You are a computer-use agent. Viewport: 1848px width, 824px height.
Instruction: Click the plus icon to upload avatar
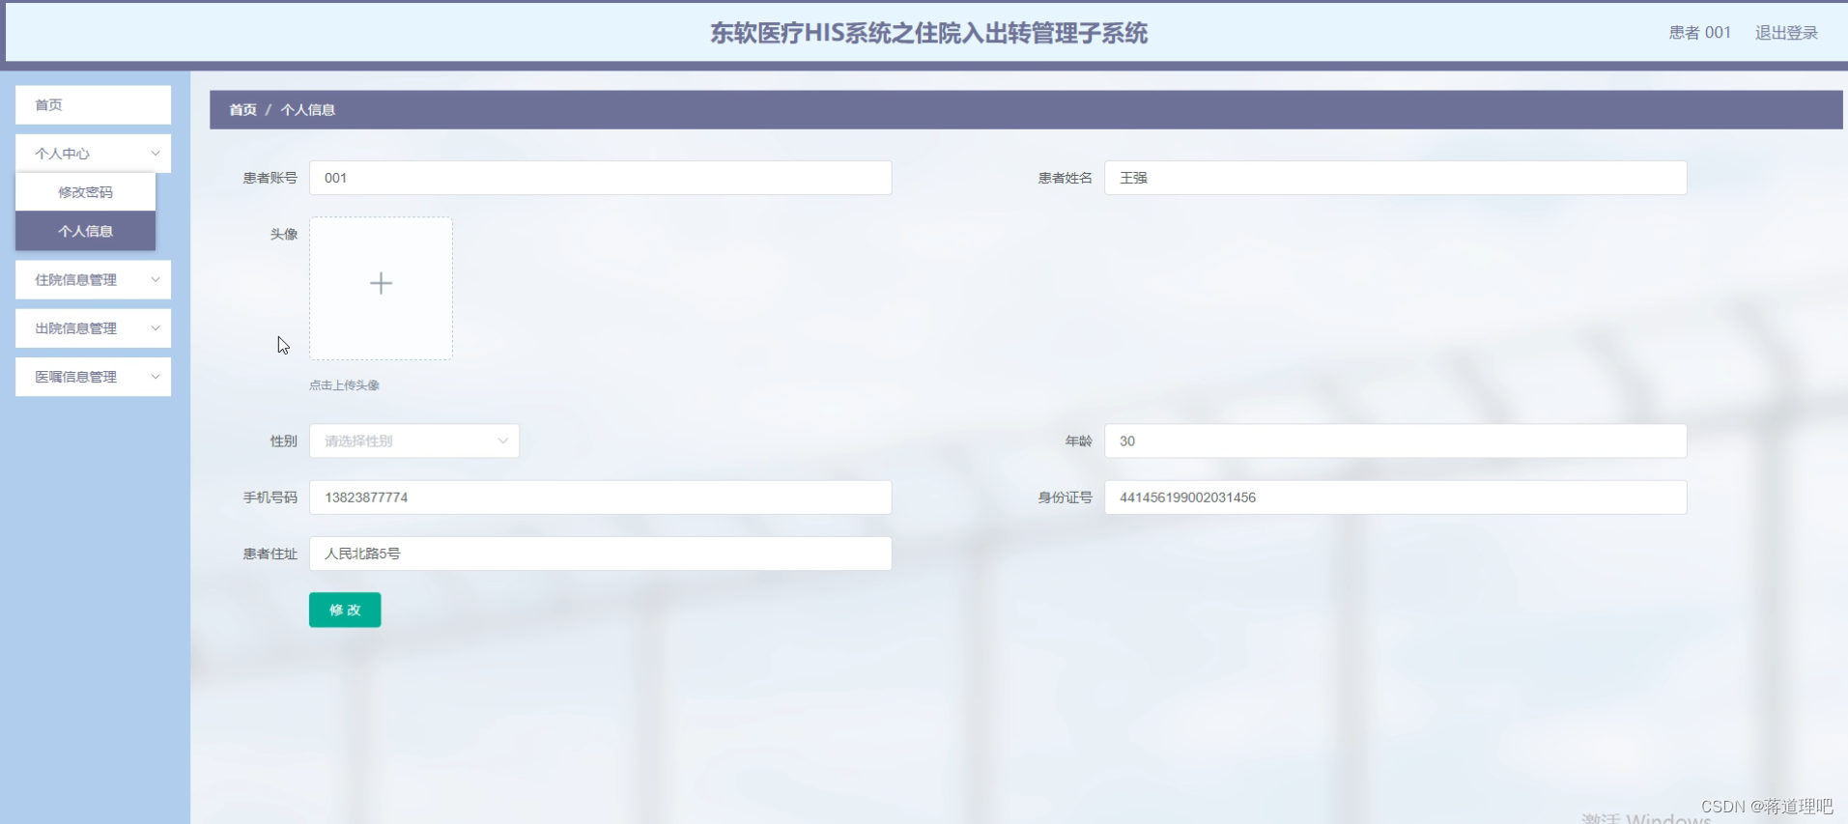(x=381, y=283)
